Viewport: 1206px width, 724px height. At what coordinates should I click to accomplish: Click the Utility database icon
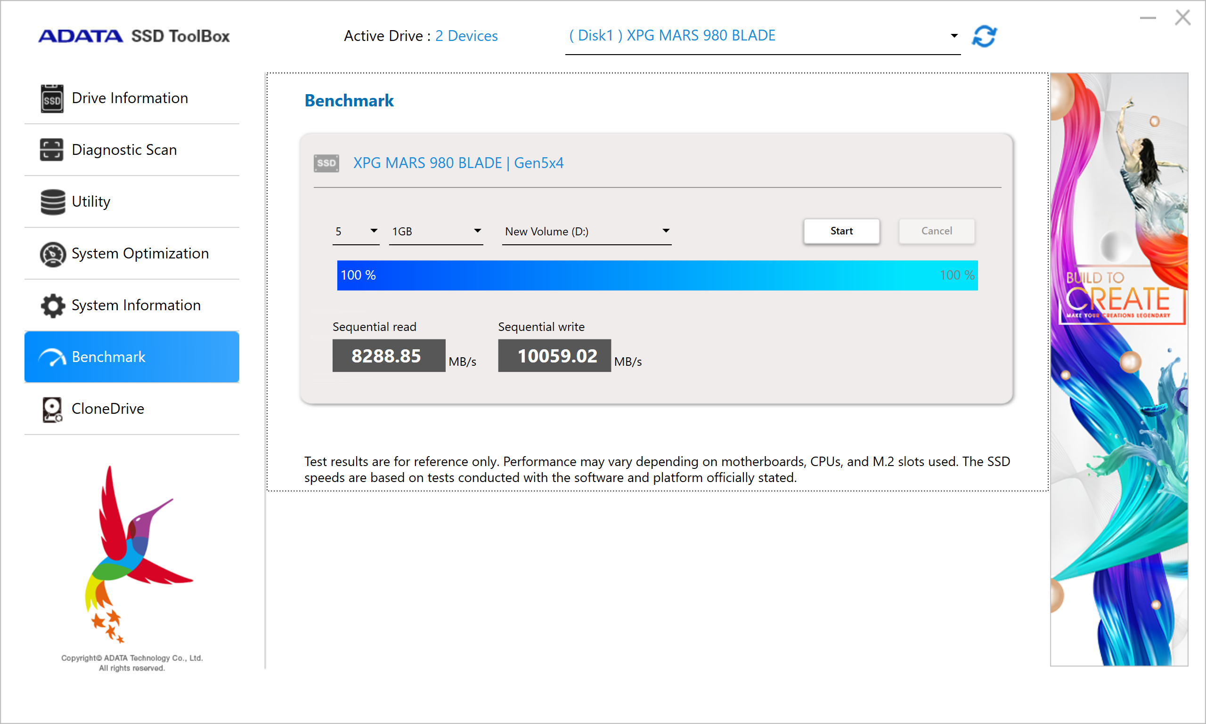(x=53, y=201)
